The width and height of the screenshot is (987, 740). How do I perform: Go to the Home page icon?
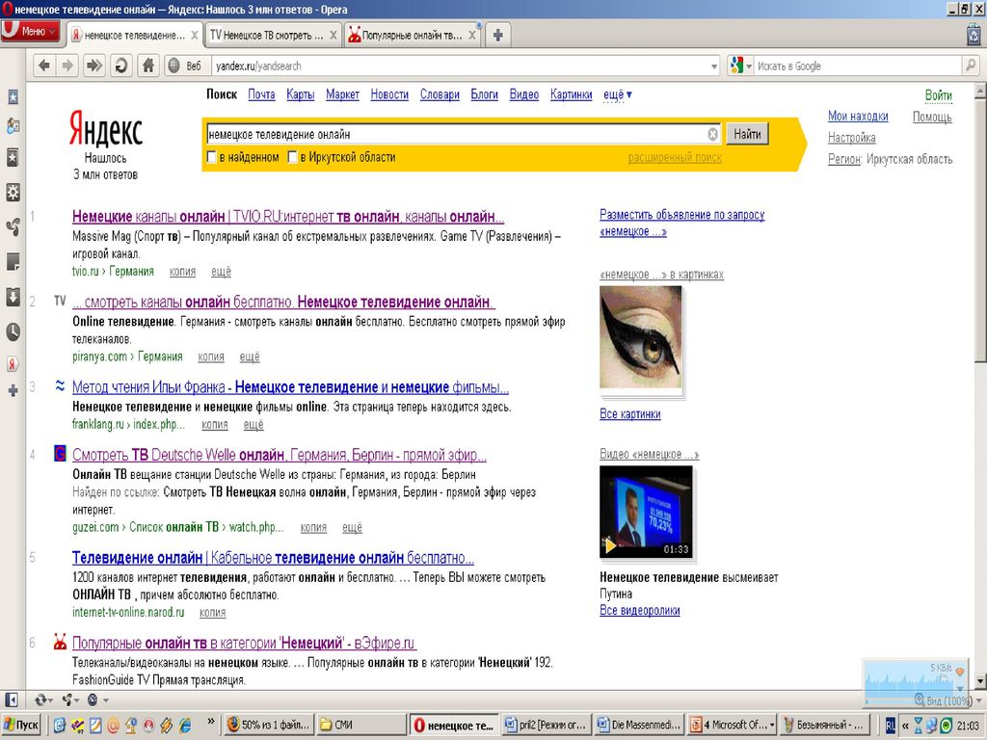point(148,66)
